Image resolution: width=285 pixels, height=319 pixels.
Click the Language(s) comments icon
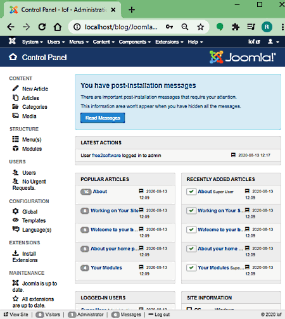click(16, 229)
